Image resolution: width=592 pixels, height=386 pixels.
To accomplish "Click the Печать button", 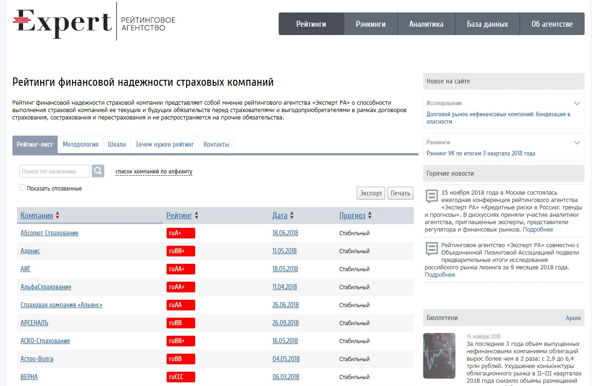I will click(401, 193).
